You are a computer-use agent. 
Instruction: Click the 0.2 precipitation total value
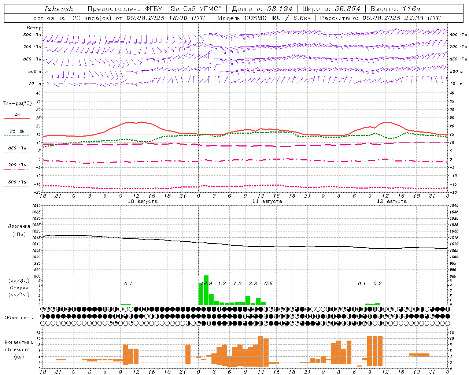(377, 284)
